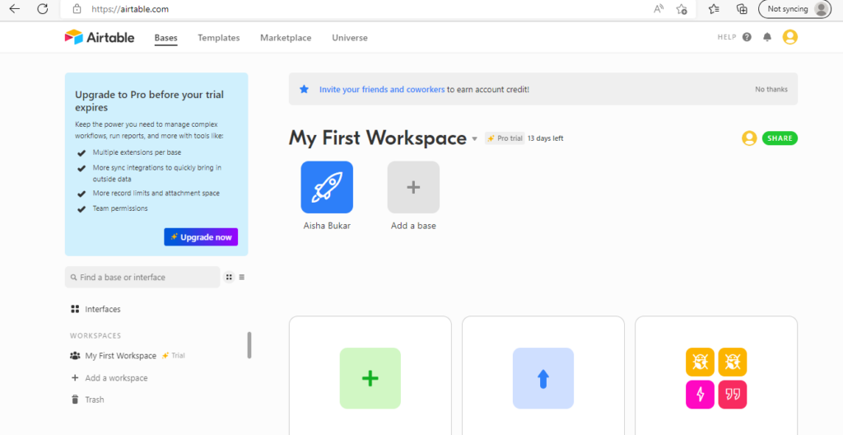Click the site lock icon in the address bar
Screen dimensions: 843x435
tap(77, 8)
